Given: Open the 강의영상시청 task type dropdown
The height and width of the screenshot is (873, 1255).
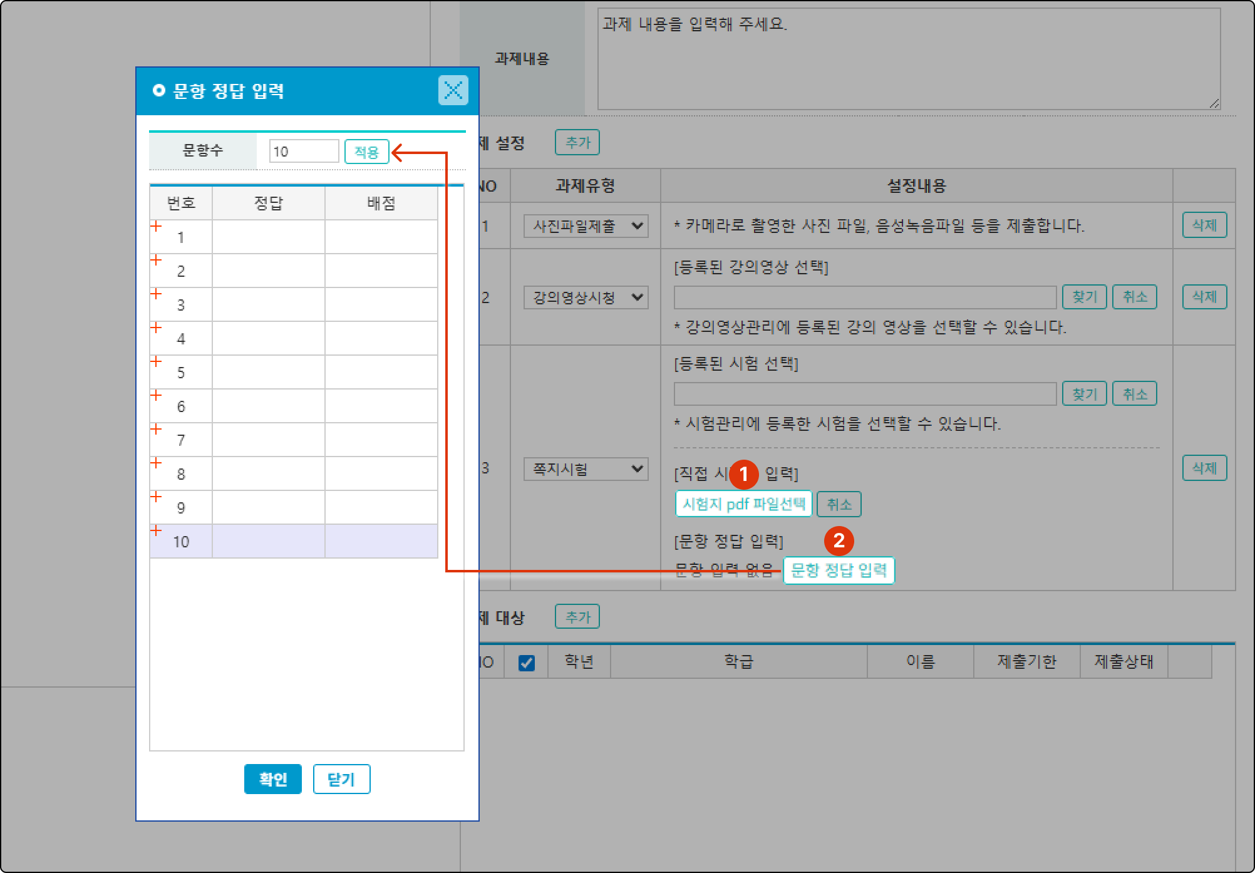Looking at the screenshot, I should pyautogui.click(x=585, y=297).
